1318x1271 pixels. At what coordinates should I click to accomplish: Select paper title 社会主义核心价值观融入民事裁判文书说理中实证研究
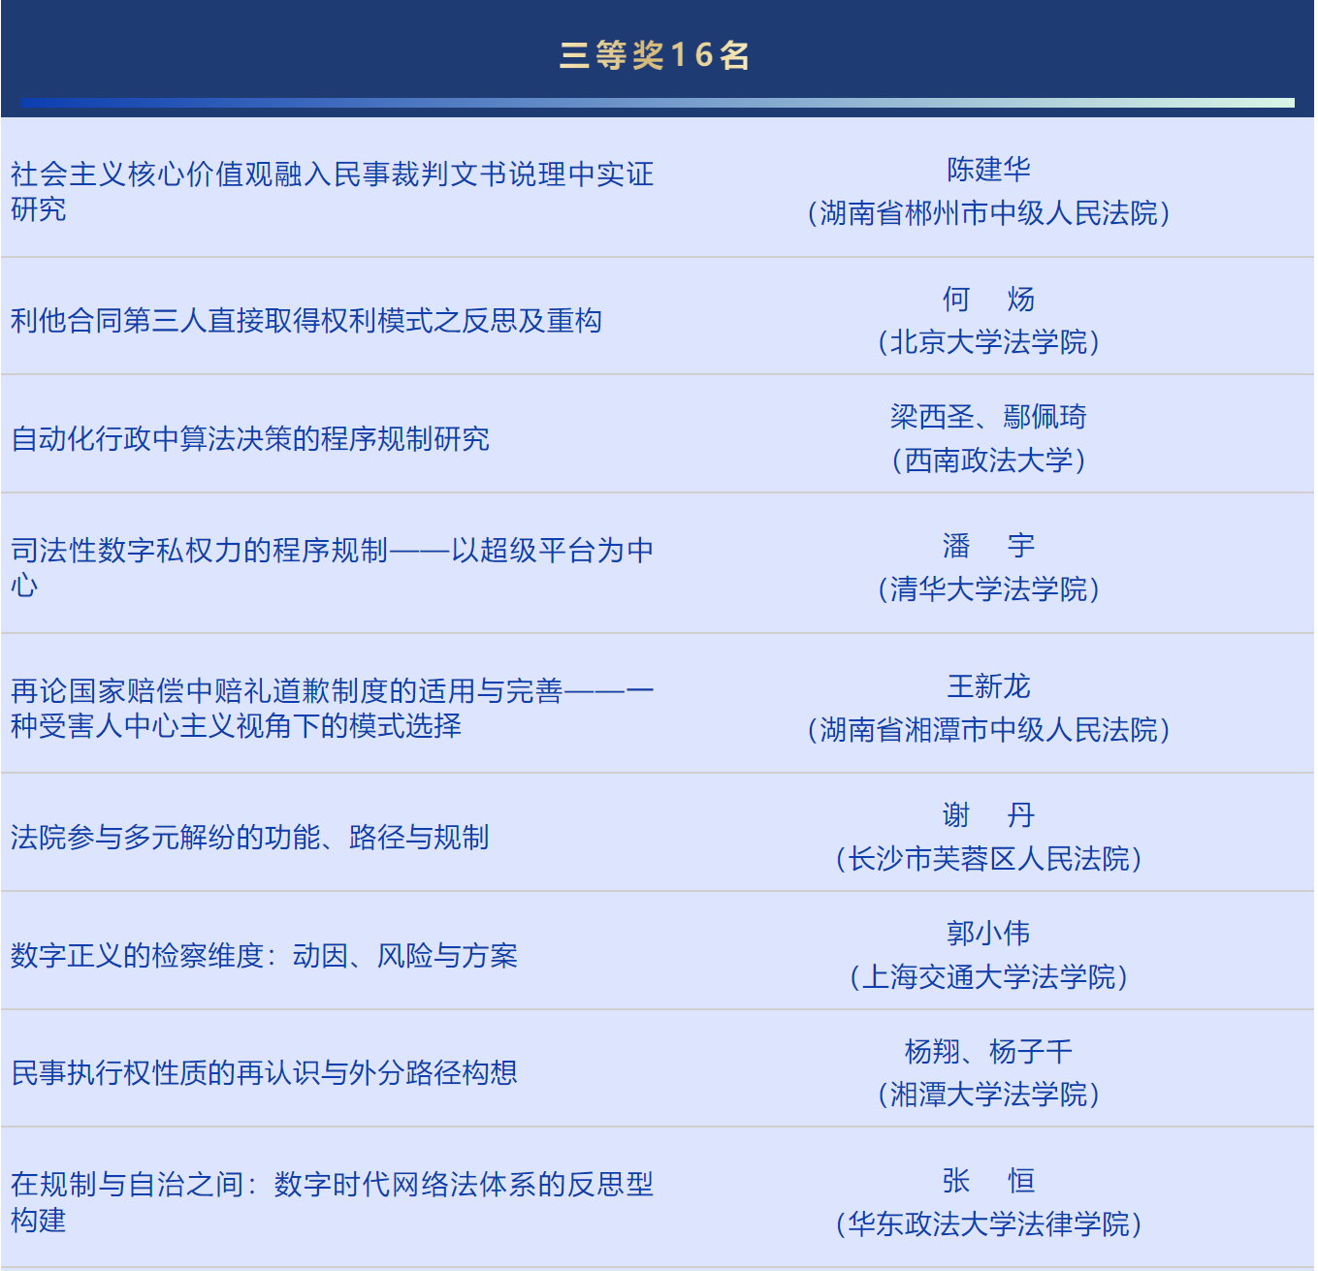[x=332, y=191]
